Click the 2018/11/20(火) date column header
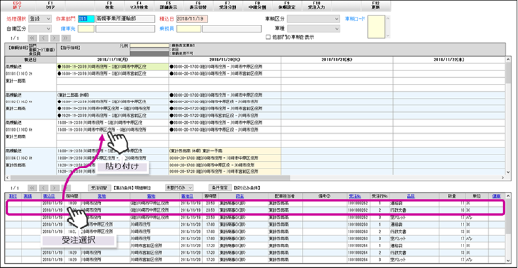 pyautogui.click(x=225, y=60)
